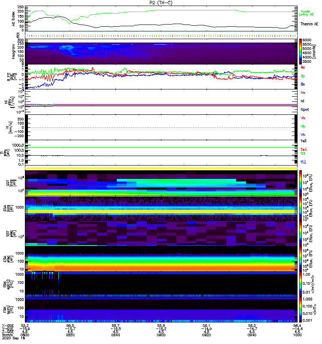The width and height of the screenshot is (322, 344).
Task: Click the FBK scm1 nT color bar
Action: [301, 309]
